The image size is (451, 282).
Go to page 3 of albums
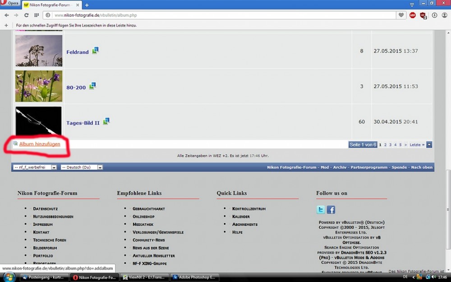[x=390, y=145]
